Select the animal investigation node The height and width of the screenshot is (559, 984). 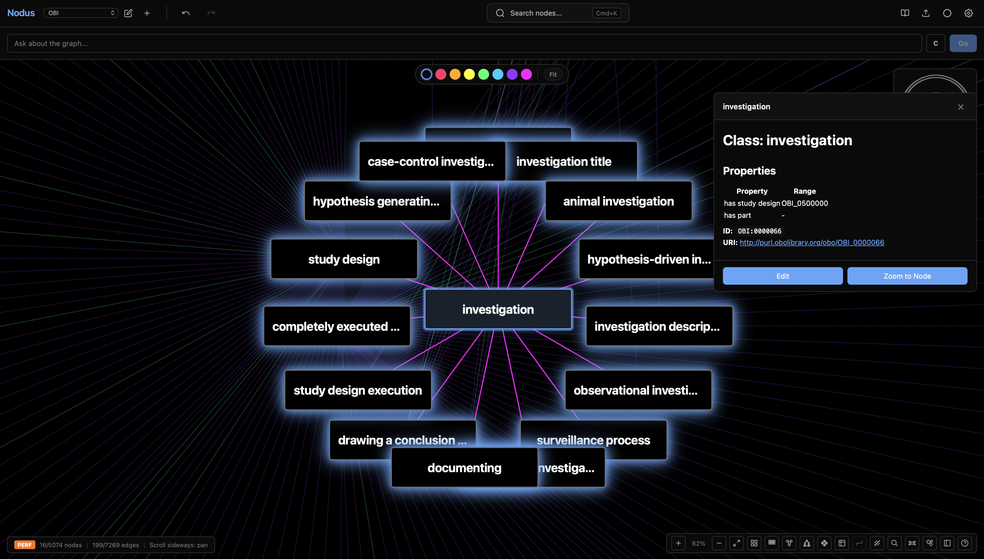[x=619, y=201]
